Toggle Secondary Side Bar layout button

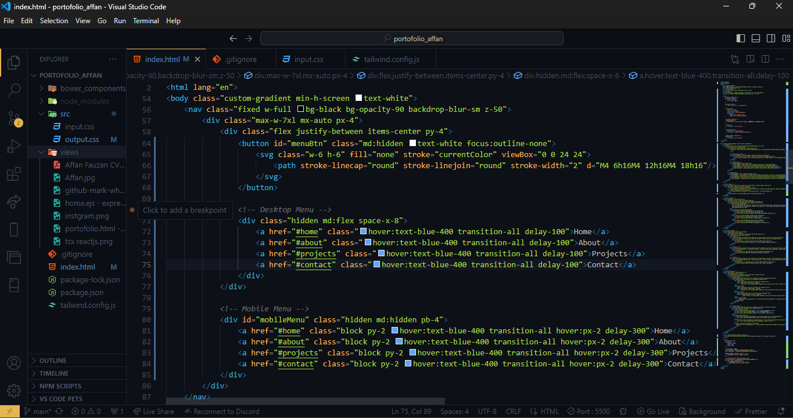click(x=771, y=38)
